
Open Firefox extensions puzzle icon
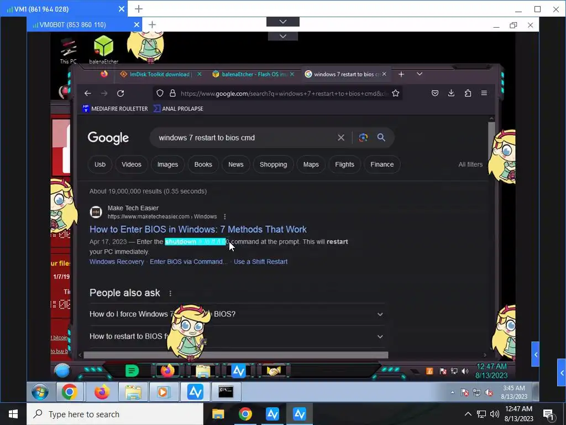pyautogui.click(x=468, y=93)
